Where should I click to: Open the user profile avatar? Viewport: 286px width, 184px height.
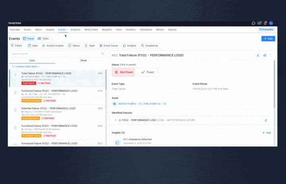click(x=271, y=23)
